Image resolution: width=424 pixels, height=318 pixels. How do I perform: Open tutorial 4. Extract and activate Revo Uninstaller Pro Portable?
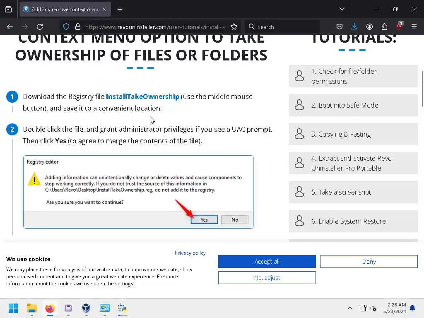click(x=353, y=163)
